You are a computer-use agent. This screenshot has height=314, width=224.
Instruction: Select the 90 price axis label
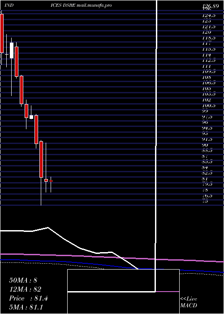tap(205, 144)
